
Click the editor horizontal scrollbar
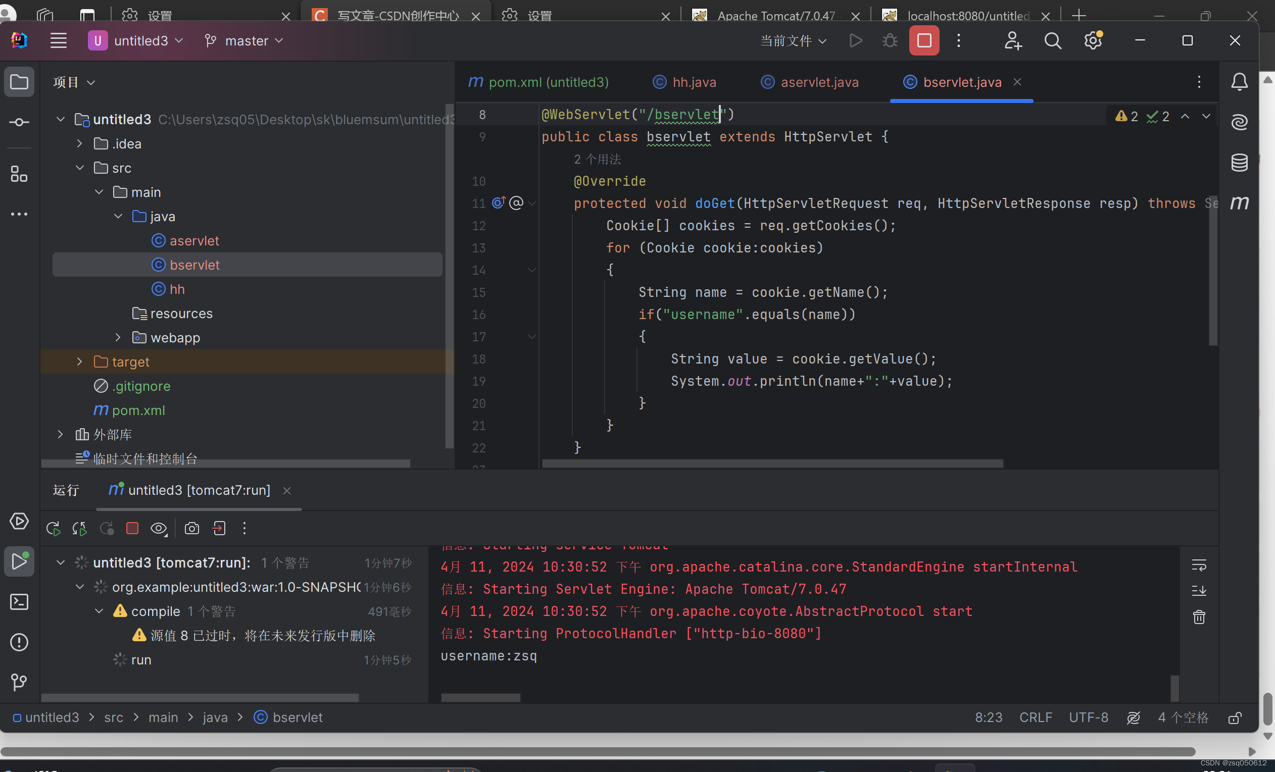pyautogui.click(x=772, y=464)
